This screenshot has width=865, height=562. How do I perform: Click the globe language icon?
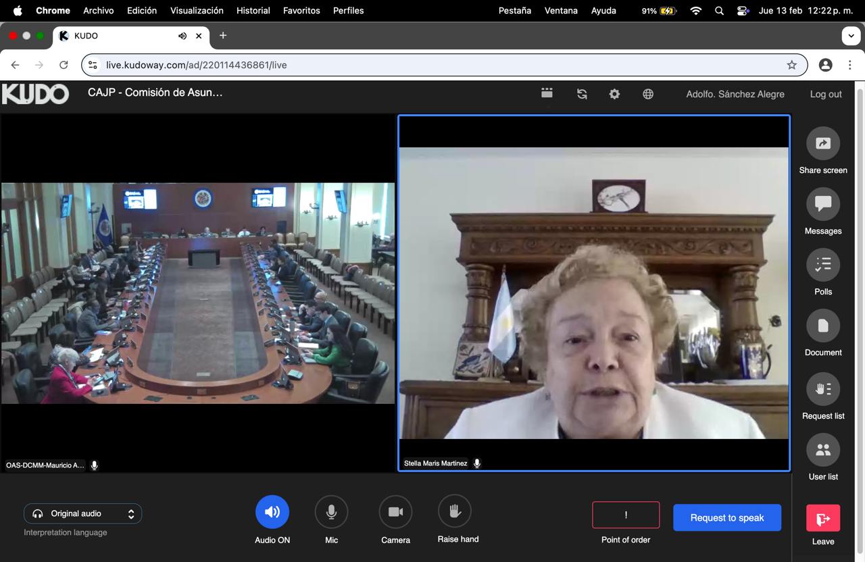[x=648, y=94]
